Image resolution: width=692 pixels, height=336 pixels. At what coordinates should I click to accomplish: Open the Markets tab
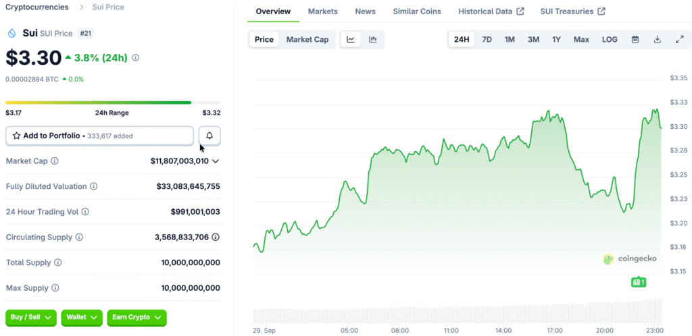point(323,11)
